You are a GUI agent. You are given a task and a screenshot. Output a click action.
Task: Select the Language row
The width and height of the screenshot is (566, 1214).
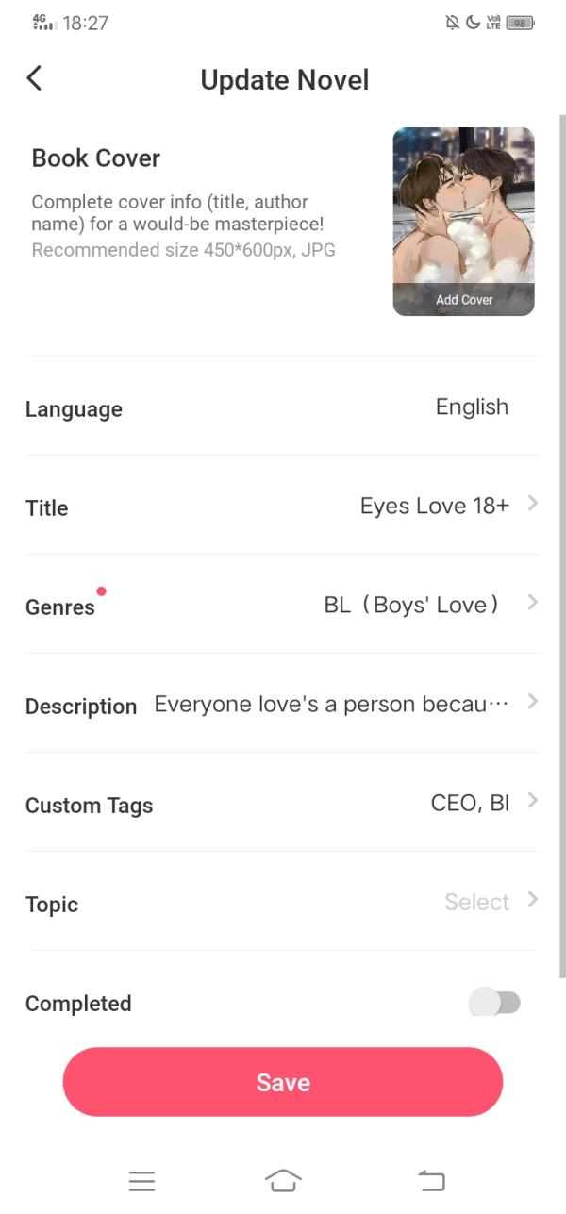coord(283,408)
